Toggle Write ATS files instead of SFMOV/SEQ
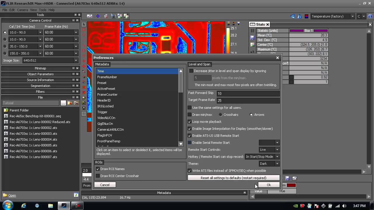Viewport: 374px width, 210px height. pos(189,171)
